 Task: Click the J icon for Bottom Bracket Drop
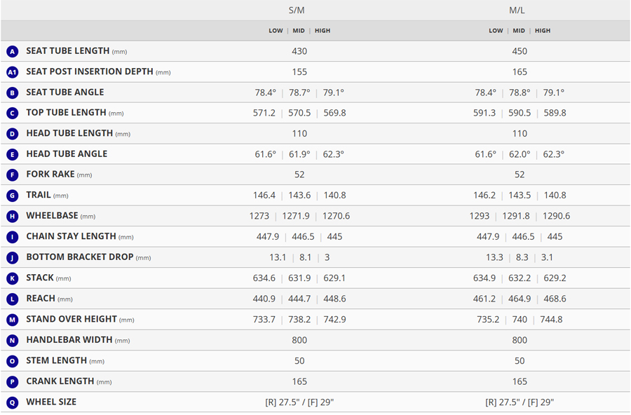[x=12, y=258]
